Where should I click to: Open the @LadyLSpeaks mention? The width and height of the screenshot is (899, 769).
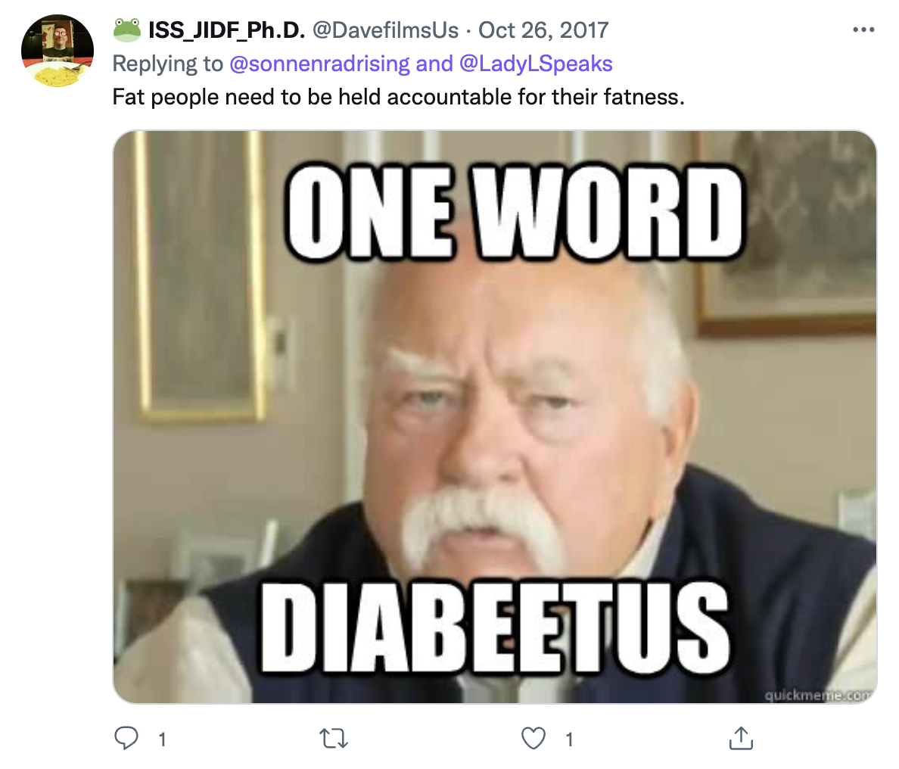536,64
